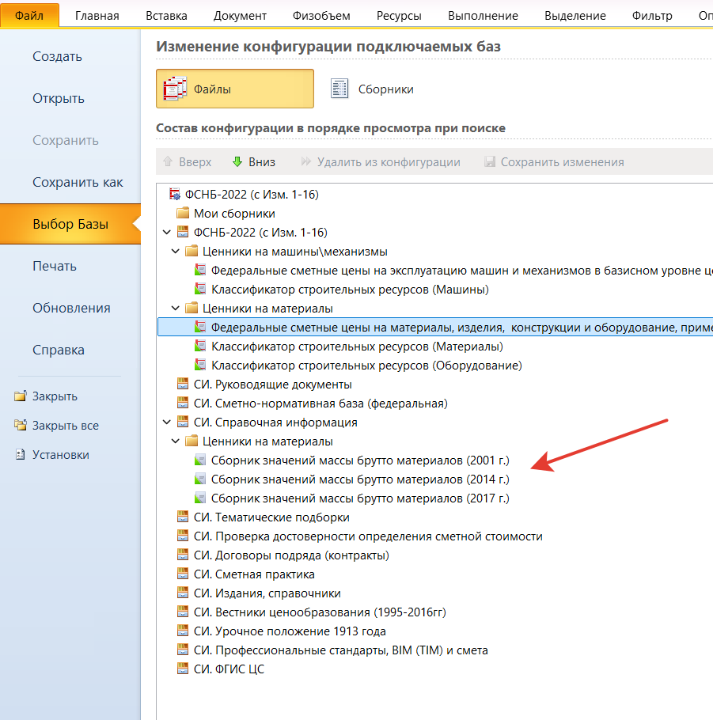Click the icon of Сборник массы брутто (2014 г.)
The height and width of the screenshot is (720, 713).
[200, 479]
